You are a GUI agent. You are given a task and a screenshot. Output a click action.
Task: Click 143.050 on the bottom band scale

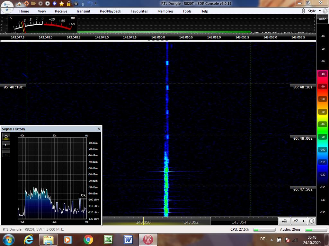pos(143,222)
